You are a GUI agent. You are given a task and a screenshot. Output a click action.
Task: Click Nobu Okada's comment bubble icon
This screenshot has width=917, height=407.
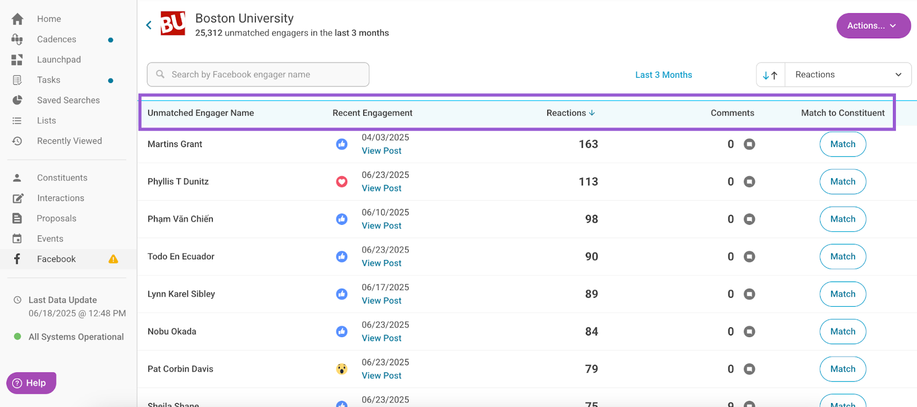click(749, 331)
